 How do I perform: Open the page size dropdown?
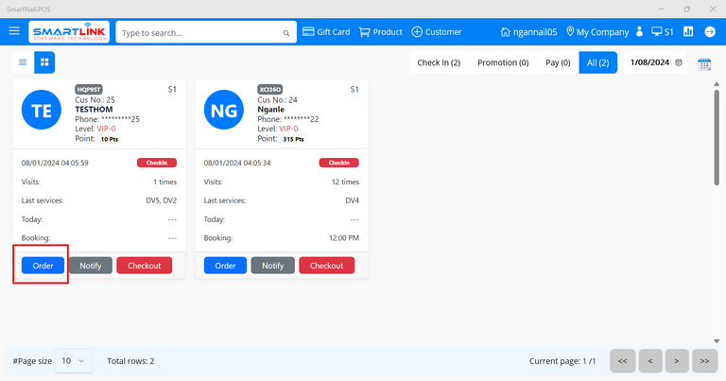click(74, 361)
